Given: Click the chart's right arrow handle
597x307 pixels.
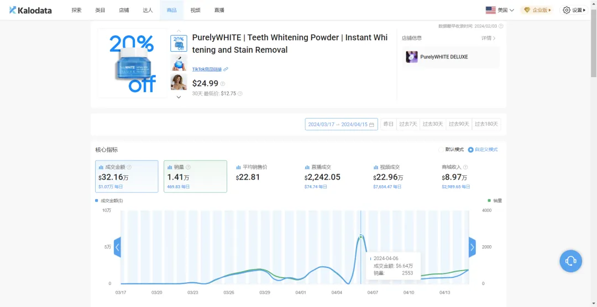Looking at the screenshot, I should click(x=472, y=247).
